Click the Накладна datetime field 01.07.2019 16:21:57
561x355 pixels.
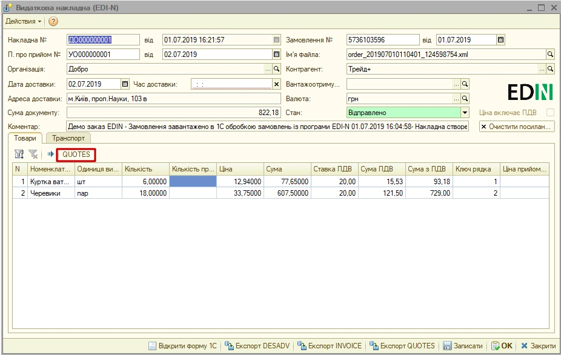[217, 40]
